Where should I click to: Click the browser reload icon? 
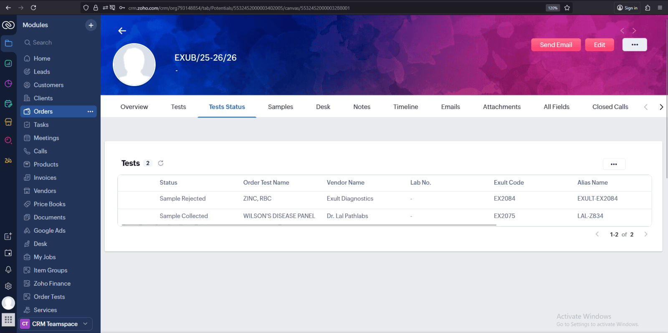33,8
